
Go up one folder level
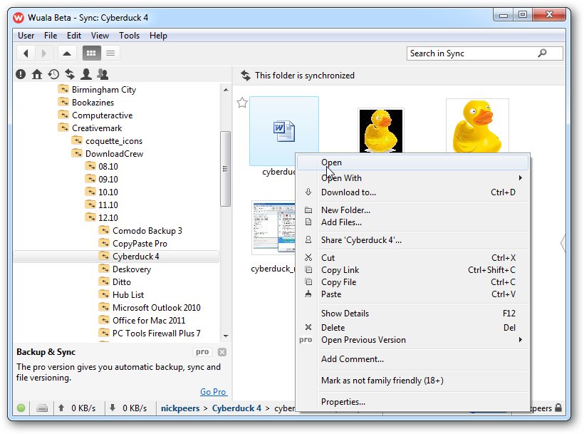67,53
